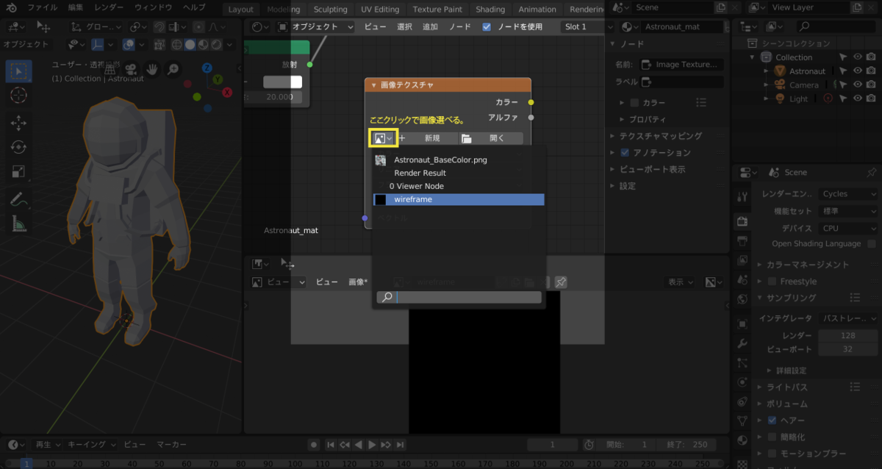Open the Modifier wrench properties tab

(x=742, y=343)
